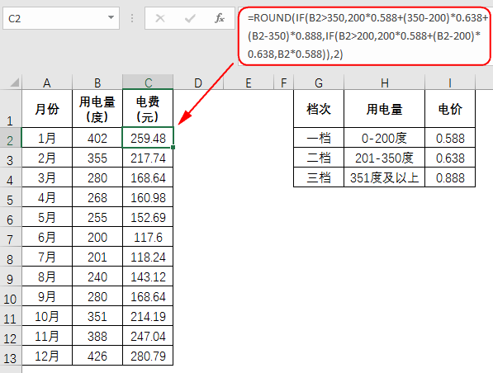Select column E header
493x373 pixels.
(x=249, y=83)
